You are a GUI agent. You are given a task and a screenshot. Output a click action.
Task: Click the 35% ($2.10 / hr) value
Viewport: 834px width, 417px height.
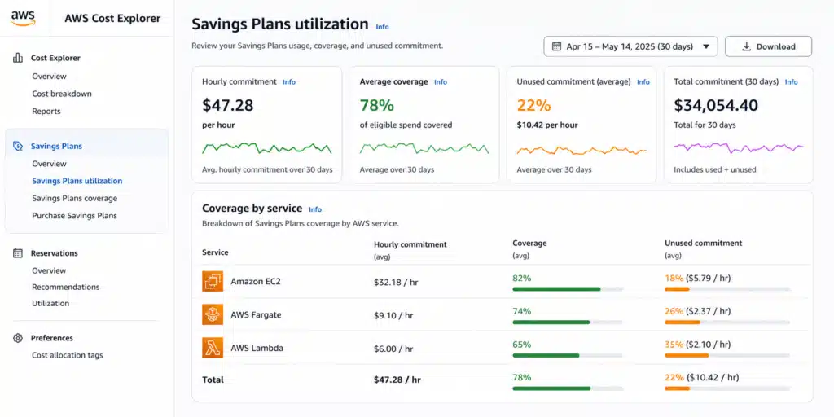[x=697, y=345]
